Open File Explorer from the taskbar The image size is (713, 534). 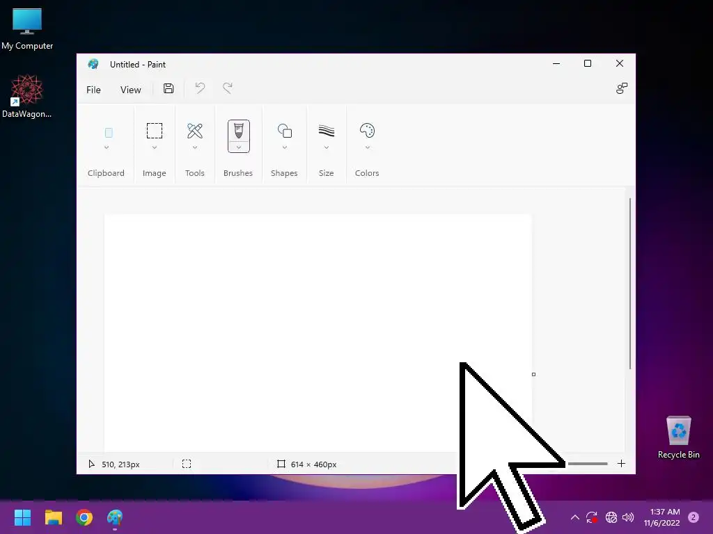(53, 517)
